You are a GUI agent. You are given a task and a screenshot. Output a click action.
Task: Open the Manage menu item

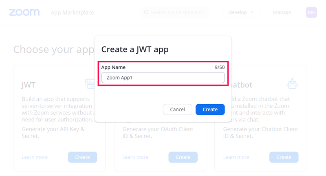[x=282, y=13]
